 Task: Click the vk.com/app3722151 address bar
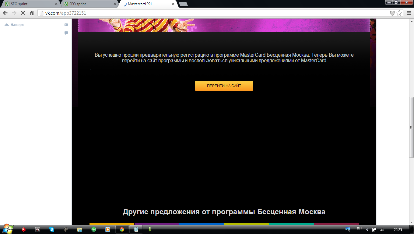click(213, 13)
